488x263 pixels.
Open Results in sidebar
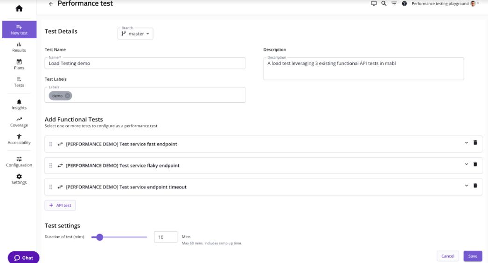(19, 47)
